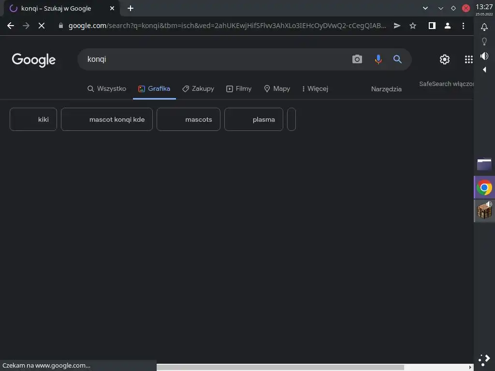
Task: Click the clock showing 13:27
Action: 484,7
